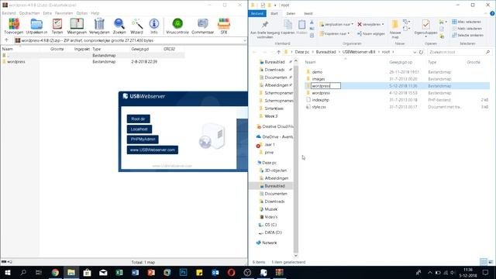The height and width of the screenshot is (279, 496).
Task: Refresh the Explorer folder view
Action: [421, 52]
